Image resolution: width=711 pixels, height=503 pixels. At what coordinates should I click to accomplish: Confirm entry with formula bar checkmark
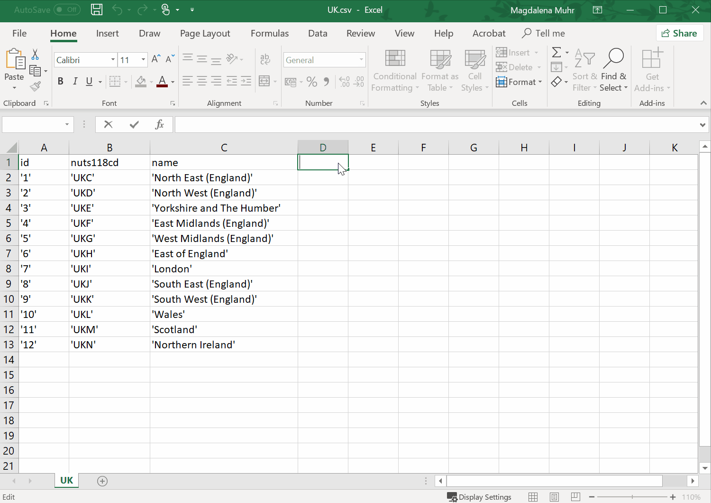[x=134, y=124]
